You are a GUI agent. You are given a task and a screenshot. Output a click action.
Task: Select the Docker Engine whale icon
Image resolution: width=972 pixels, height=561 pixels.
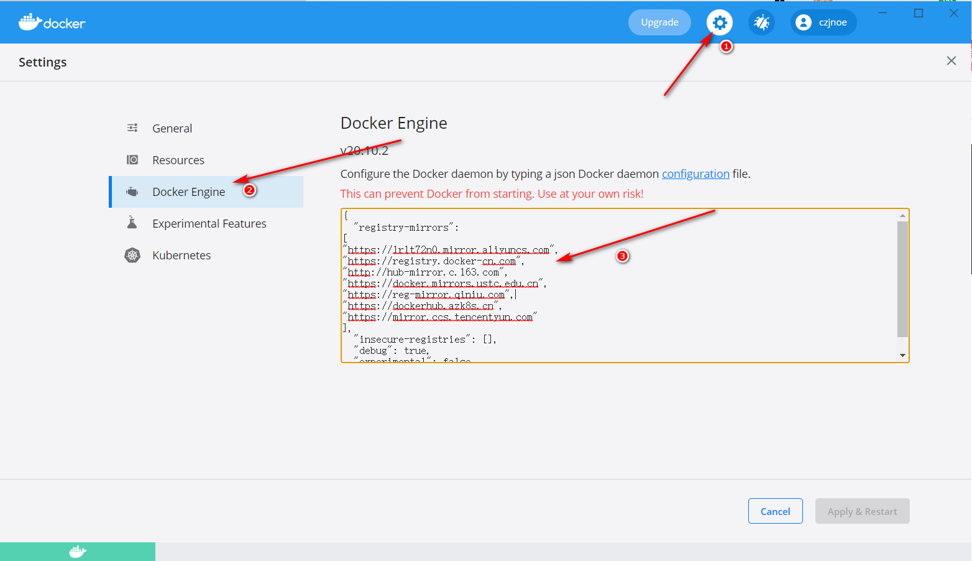click(x=132, y=192)
